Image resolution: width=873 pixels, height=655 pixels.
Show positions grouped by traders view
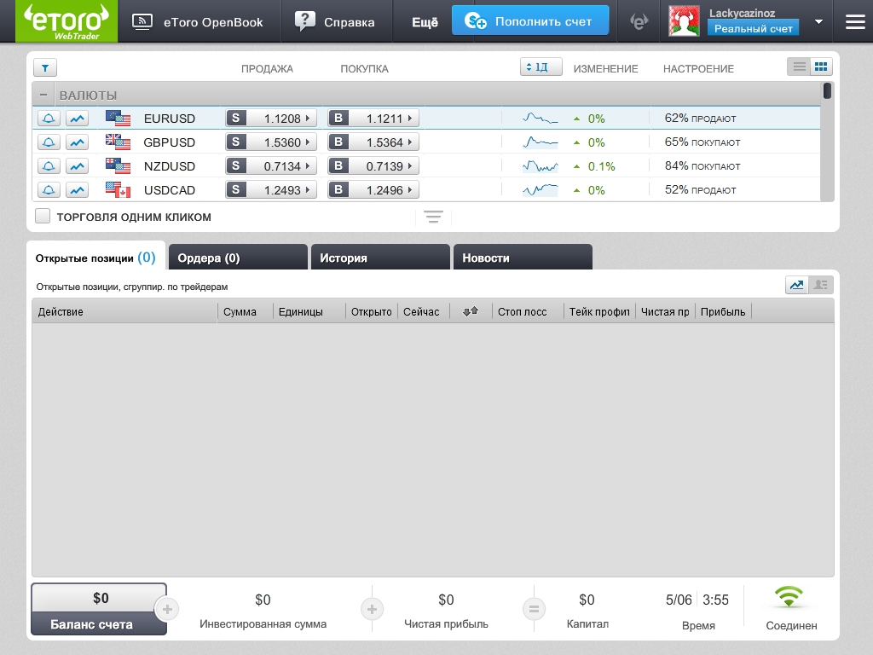pyautogui.click(x=821, y=285)
